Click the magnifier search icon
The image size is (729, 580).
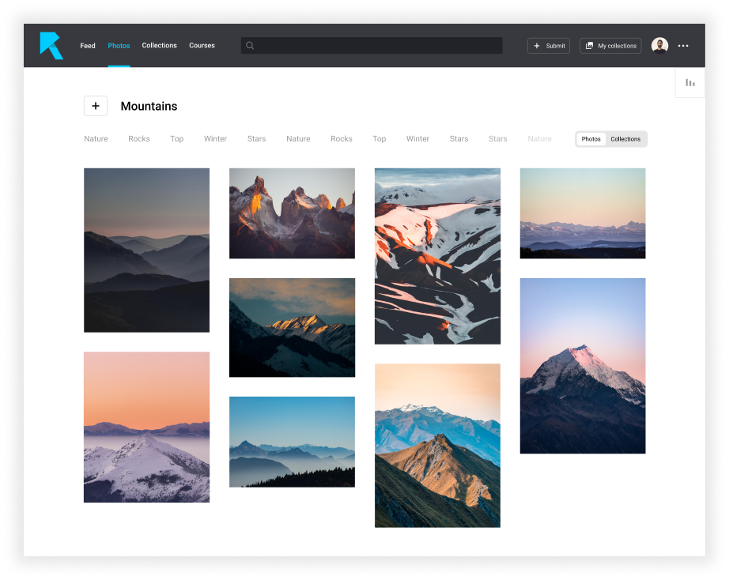coord(250,46)
